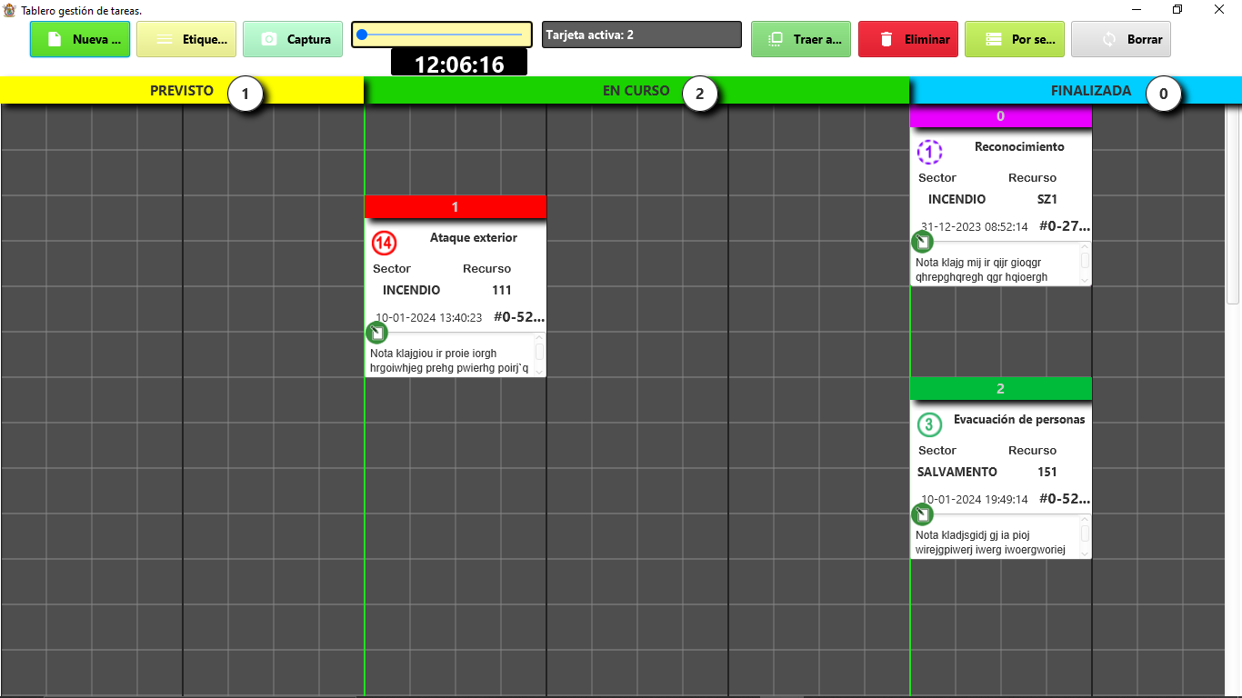Open the Etique... labels button

click(186, 39)
